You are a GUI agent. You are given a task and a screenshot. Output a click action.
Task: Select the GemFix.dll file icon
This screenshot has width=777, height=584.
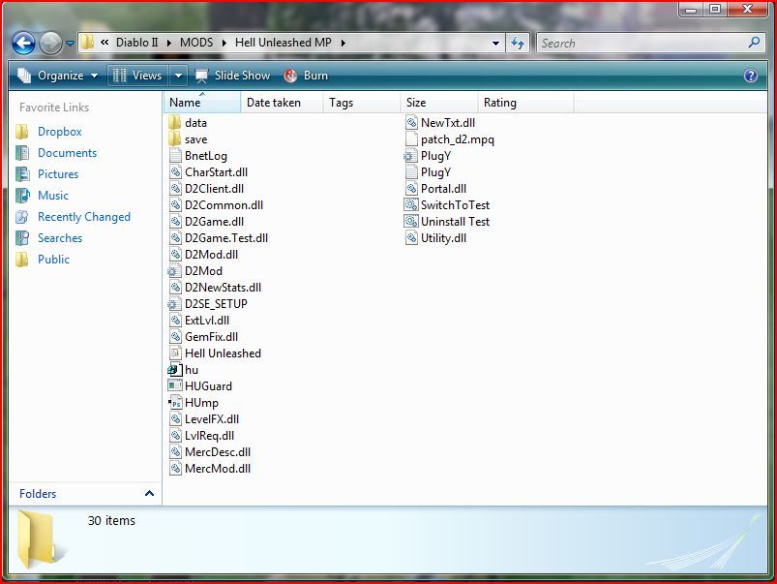175,337
